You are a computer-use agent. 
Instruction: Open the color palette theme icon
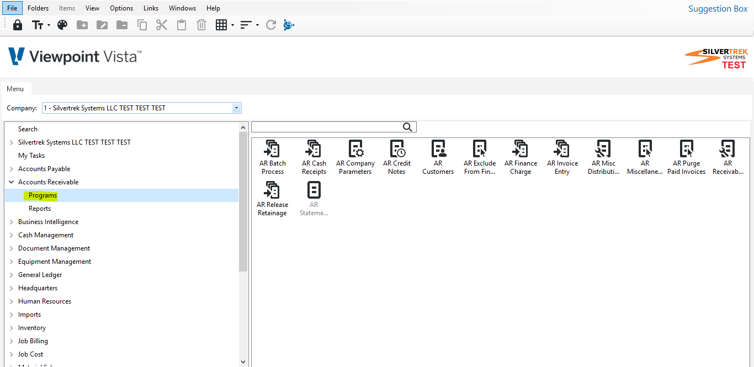(62, 25)
